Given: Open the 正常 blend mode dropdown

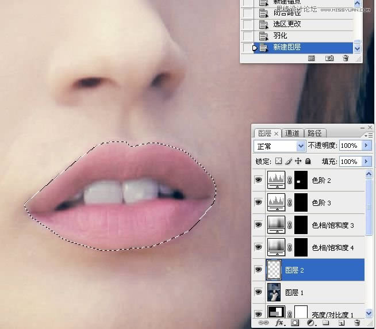Looking at the screenshot, I should tap(279, 146).
